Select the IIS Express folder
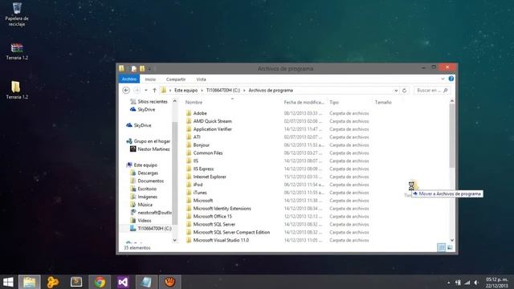 coord(200,169)
